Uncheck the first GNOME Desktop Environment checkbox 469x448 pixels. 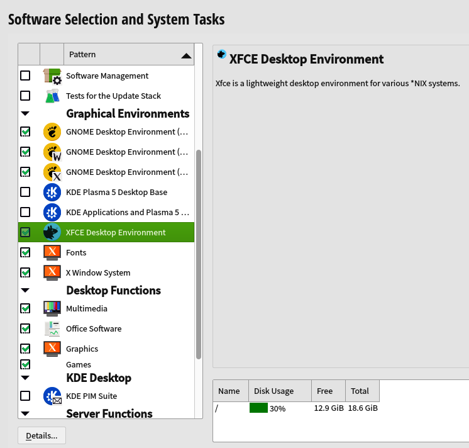(25, 132)
